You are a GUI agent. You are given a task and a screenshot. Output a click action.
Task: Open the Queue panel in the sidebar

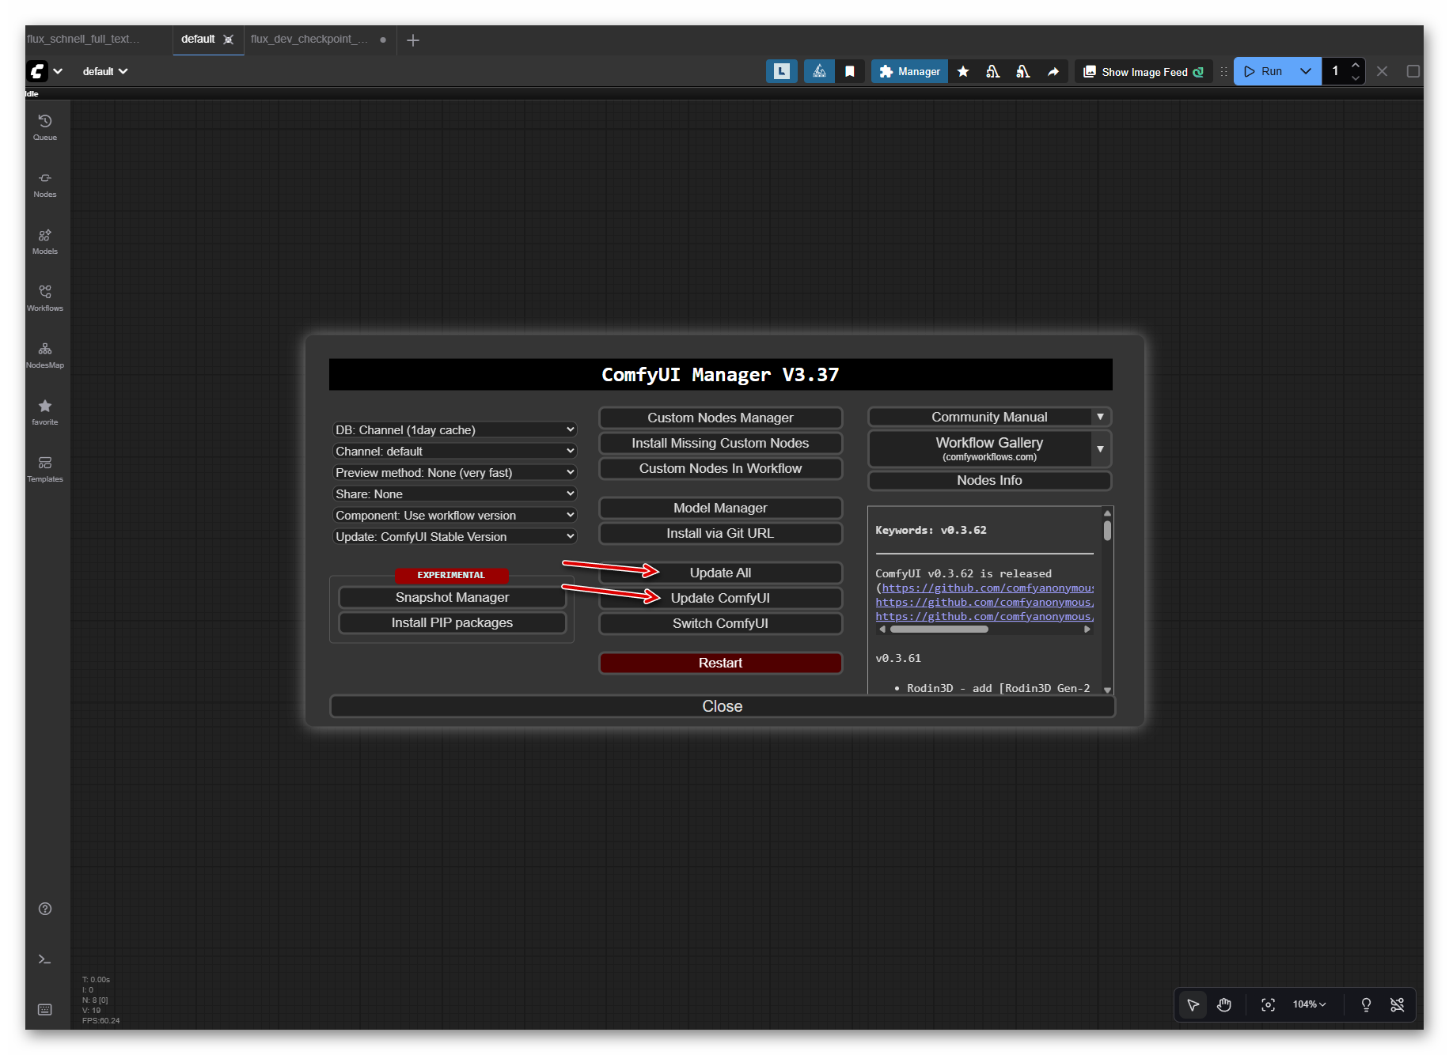pyautogui.click(x=44, y=127)
